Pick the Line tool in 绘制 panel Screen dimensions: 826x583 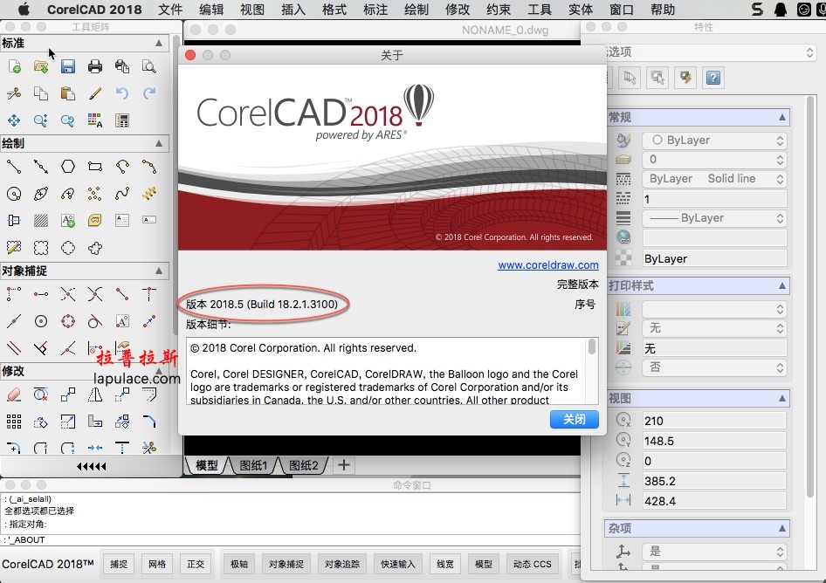[x=14, y=166]
